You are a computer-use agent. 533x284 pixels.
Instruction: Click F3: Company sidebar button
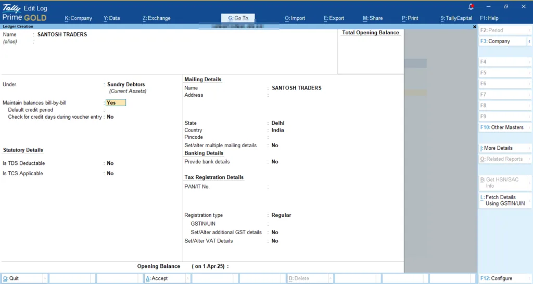click(503, 41)
